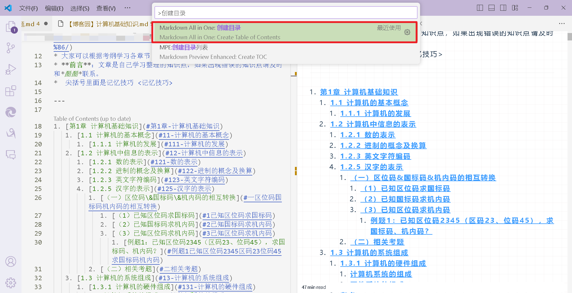572x293 pixels.
Task: Open customize layout icon
Action: [x=515, y=8]
